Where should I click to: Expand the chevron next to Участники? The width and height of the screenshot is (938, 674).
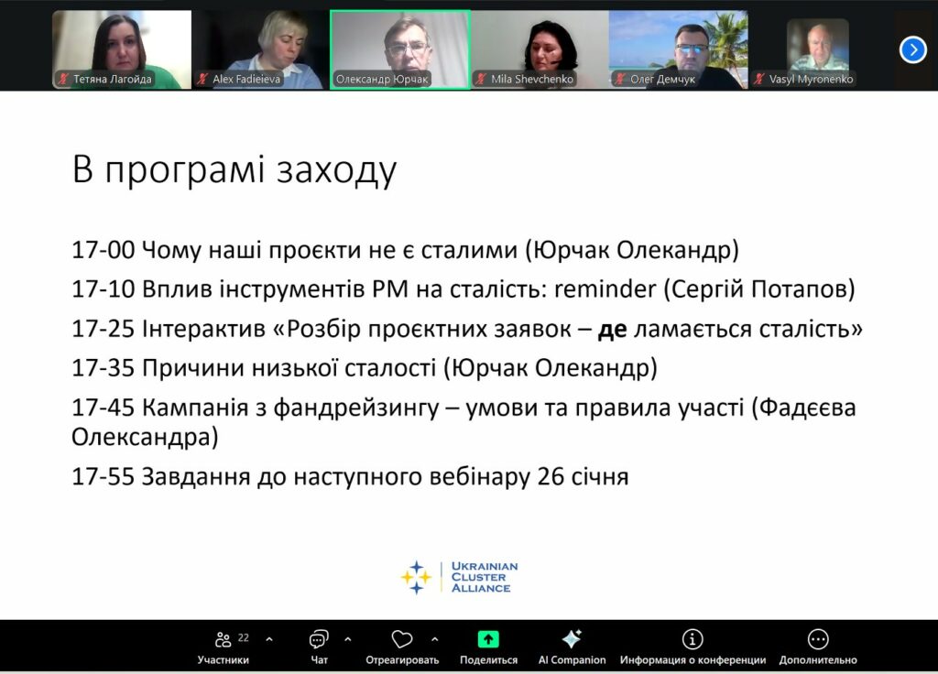(269, 639)
